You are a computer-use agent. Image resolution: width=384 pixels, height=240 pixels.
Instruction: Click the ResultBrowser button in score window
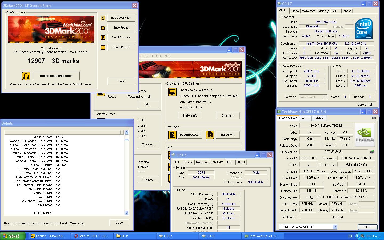click(121, 38)
